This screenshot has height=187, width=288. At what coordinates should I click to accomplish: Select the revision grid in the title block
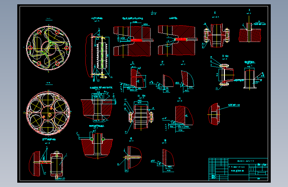pyautogui.click(x=218, y=166)
